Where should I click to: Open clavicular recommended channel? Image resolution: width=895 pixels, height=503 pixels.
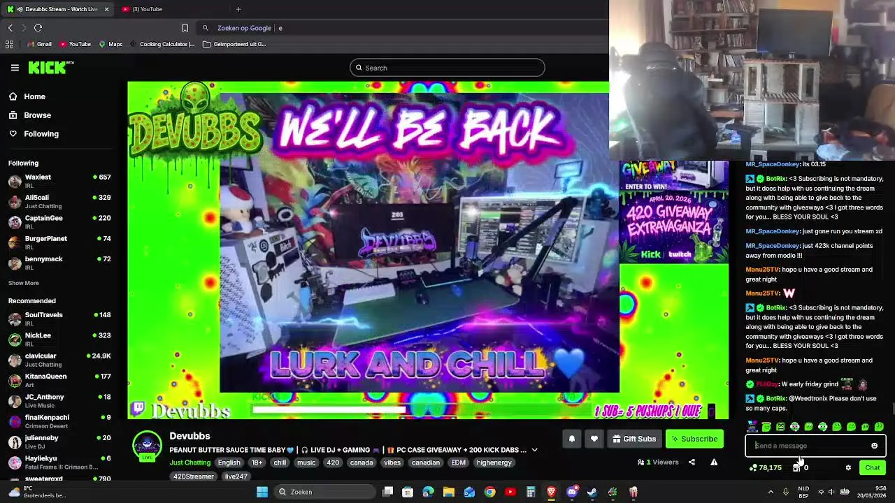point(59,360)
